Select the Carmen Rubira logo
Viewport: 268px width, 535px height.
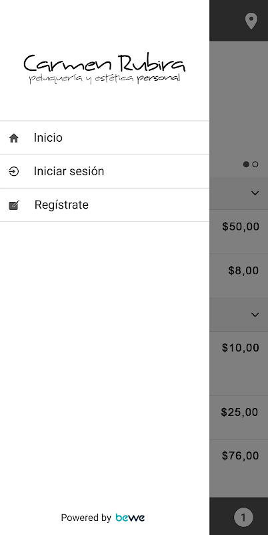(x=105, y=68)
